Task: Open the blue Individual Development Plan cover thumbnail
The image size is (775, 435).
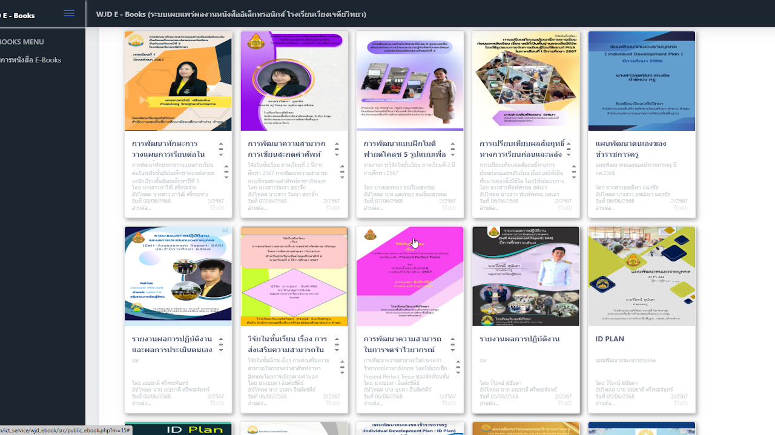Action: pyautogui.click(x=642, y=81)
